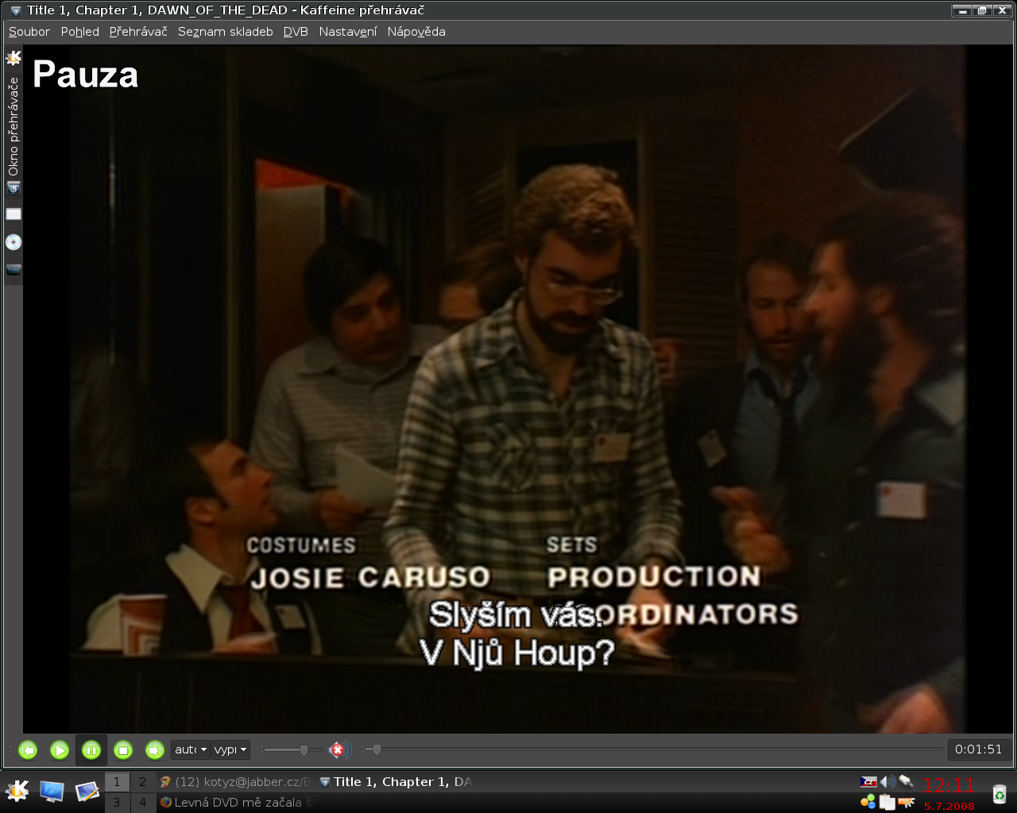Open the trash bin panel icon
This screenshot has height=813, width=1017.
(999, 792)
